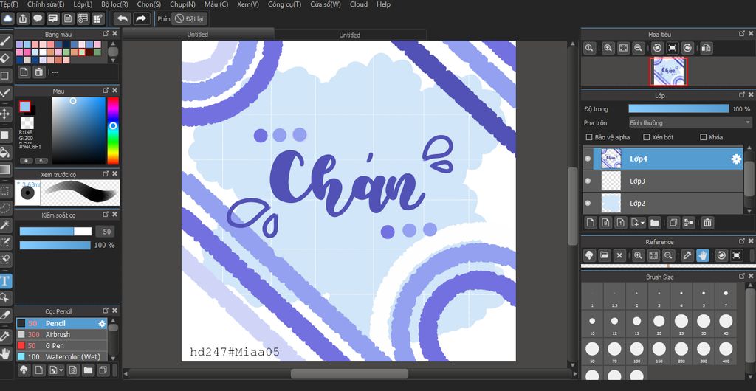Open the Công cụ(T) menu
The width and height of the screenshot is (756, 391).
click(284, 4)
